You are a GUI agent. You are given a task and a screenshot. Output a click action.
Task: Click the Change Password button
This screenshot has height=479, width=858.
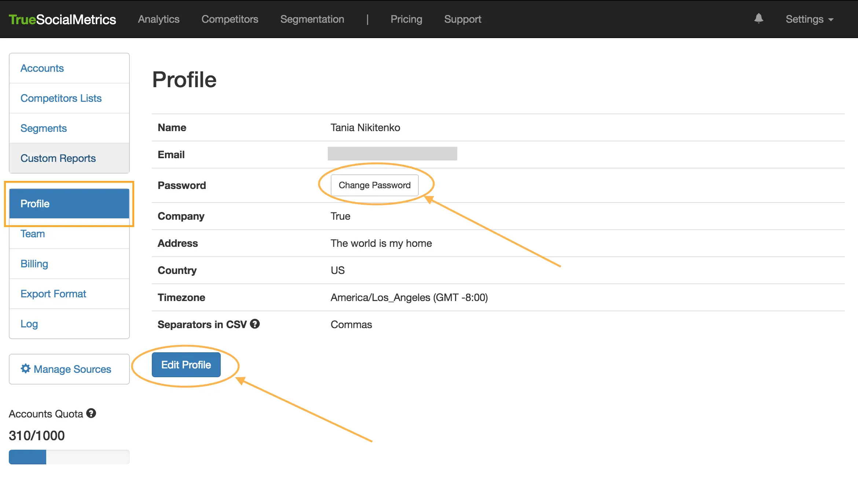(x=374, y=185)
